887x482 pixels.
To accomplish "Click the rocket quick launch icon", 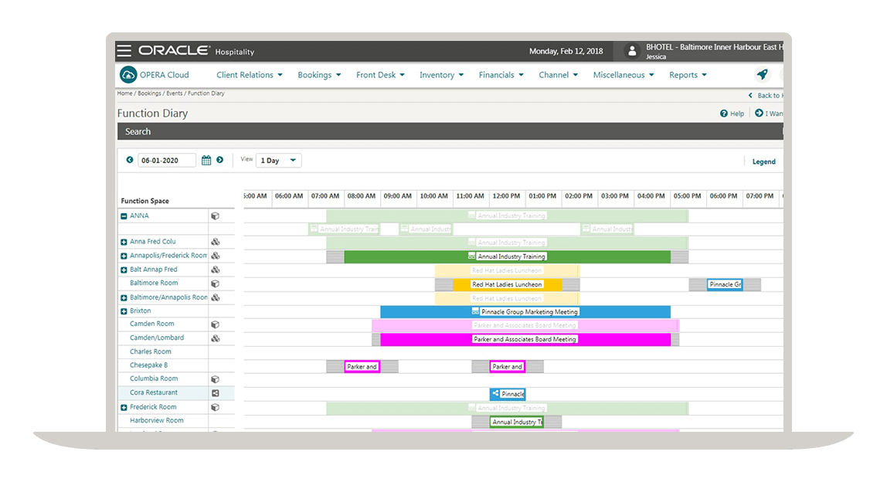I will (x=762, y=75).
